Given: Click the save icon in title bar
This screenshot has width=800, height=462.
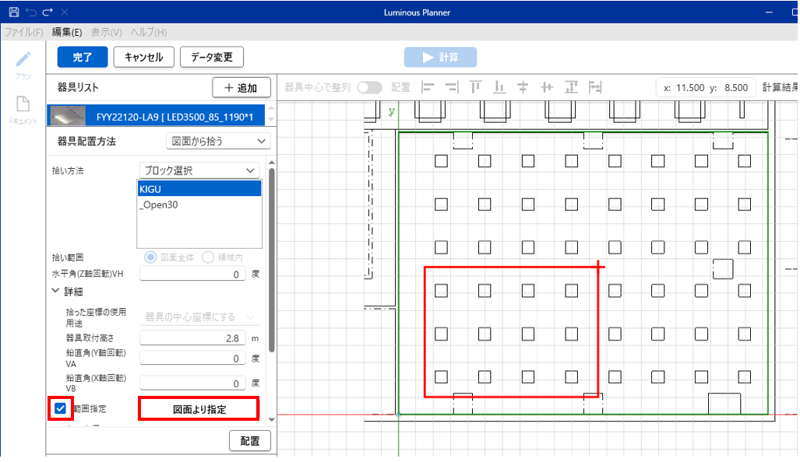Looking at the screenshot, I should [x=13, y=12].
